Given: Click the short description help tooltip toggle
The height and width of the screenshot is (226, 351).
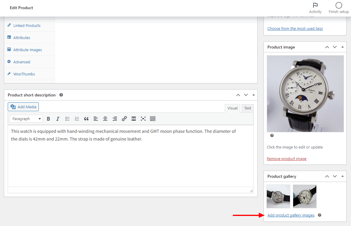Looking at the screenshot, I should point(61,95).
